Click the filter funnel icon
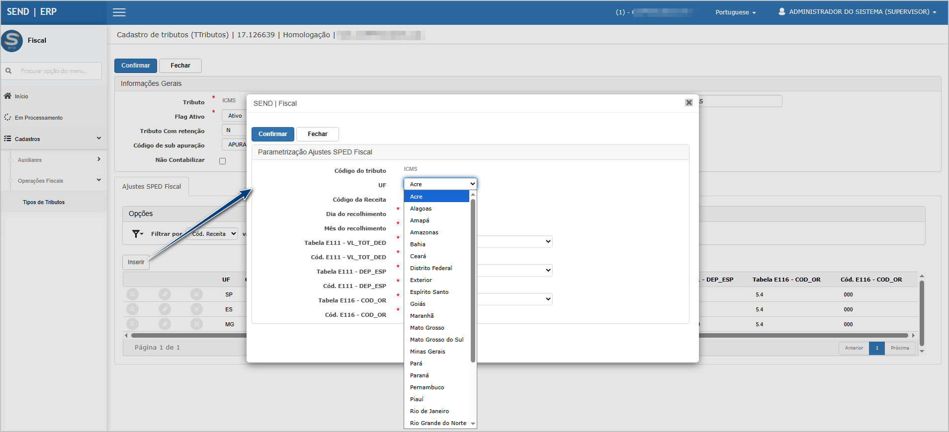The image size is (949, 432). (x=136, y=234)
